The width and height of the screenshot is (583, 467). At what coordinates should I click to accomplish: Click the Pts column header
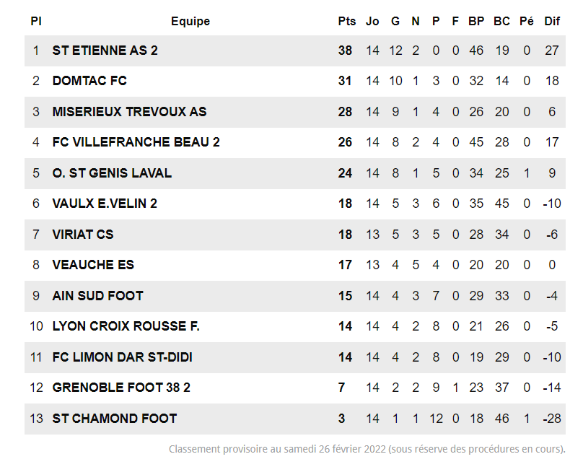[x=346, y=21]
